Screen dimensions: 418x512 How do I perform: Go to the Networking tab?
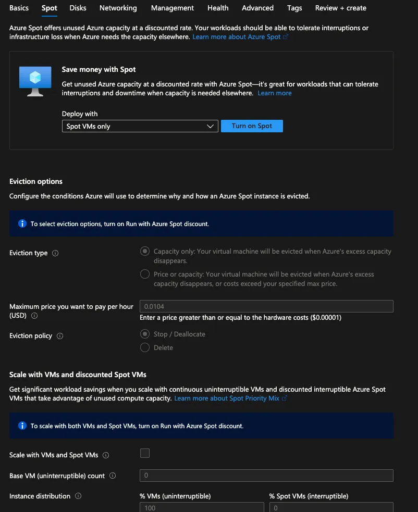(118, 8)
